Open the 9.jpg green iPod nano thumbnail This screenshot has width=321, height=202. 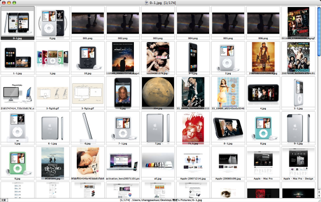[x=18, y=163]
